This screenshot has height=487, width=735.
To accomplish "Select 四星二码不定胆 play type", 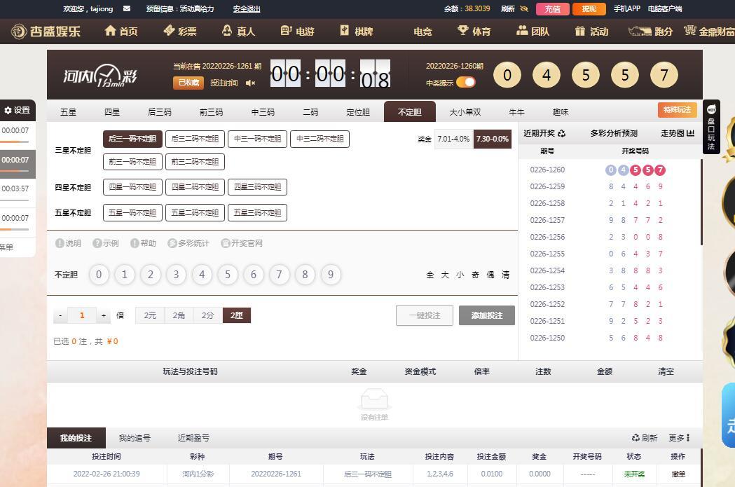I will click(195, 187).
